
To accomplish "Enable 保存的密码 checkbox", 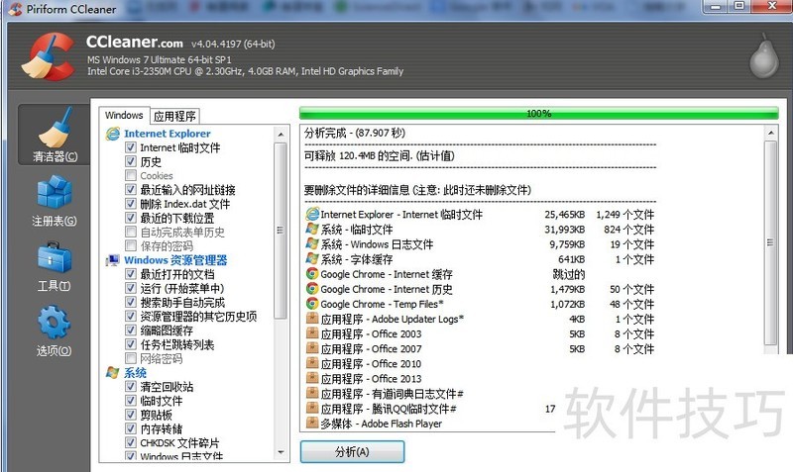I will pyautogui.click(x=131, y=245).
